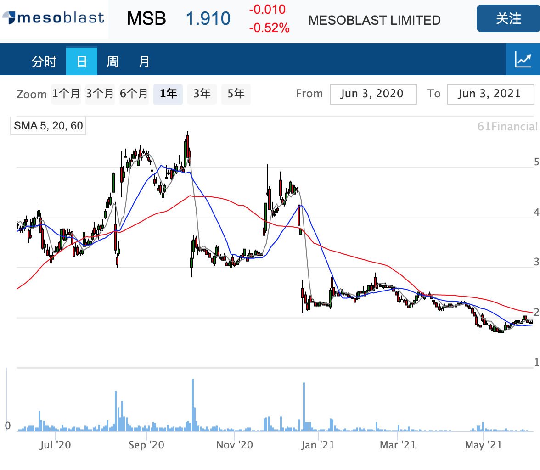Image resolution: width=540 pixels, height=470 pixels.
Task: Click the Nov '20 axis label
Action: click(x=235, y=445)
